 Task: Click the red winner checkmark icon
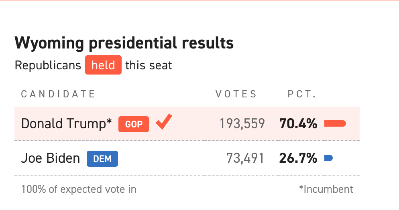pos(164,122)
